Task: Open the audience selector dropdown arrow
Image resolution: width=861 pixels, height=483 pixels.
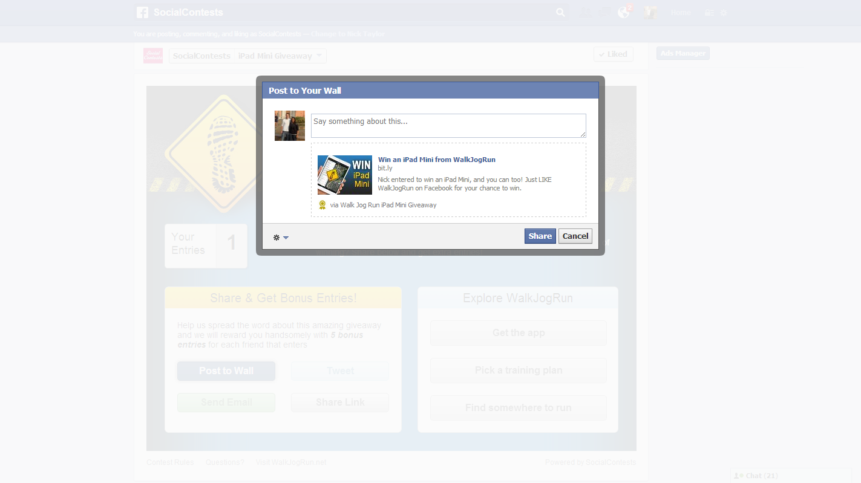Action: 286,238
